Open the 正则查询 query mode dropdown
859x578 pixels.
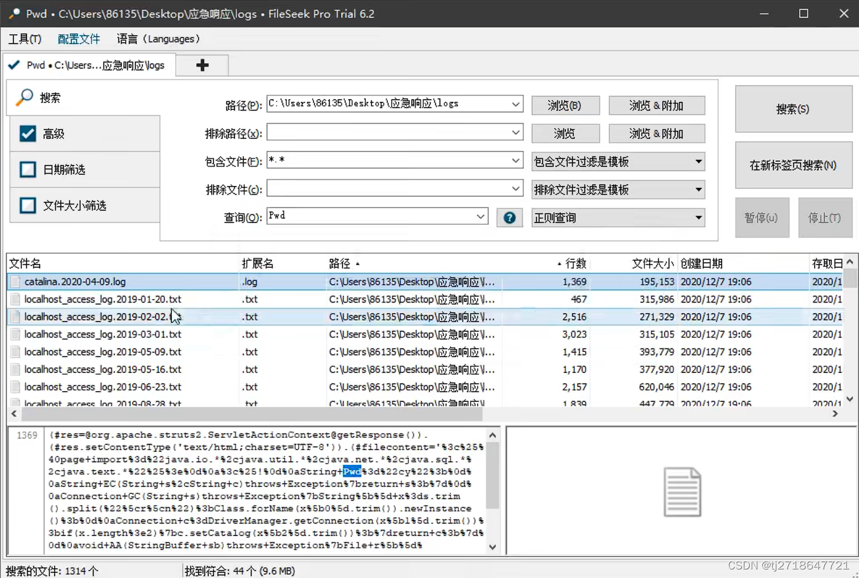click(x=617, y=217)
